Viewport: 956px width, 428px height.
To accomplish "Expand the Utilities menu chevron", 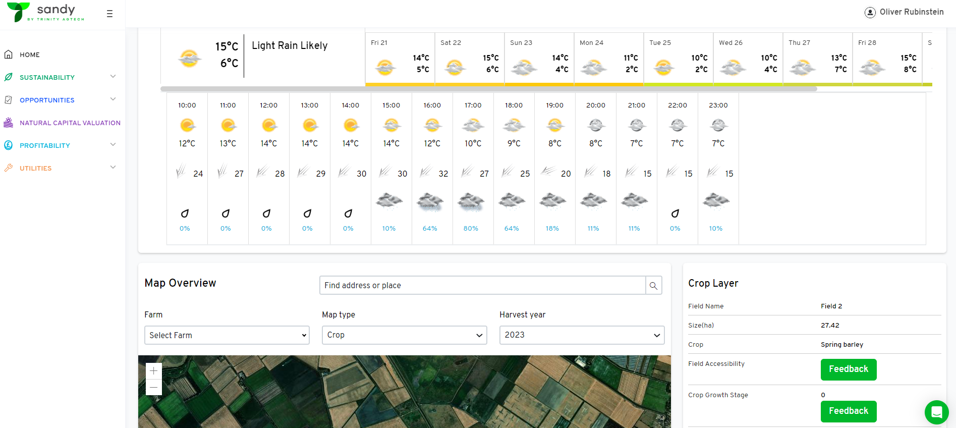I will pos(113,167).
